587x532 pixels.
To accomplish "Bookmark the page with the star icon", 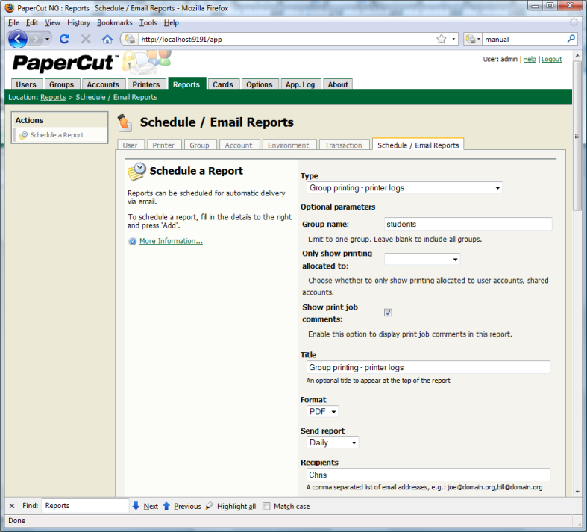I will pos(442,39).
